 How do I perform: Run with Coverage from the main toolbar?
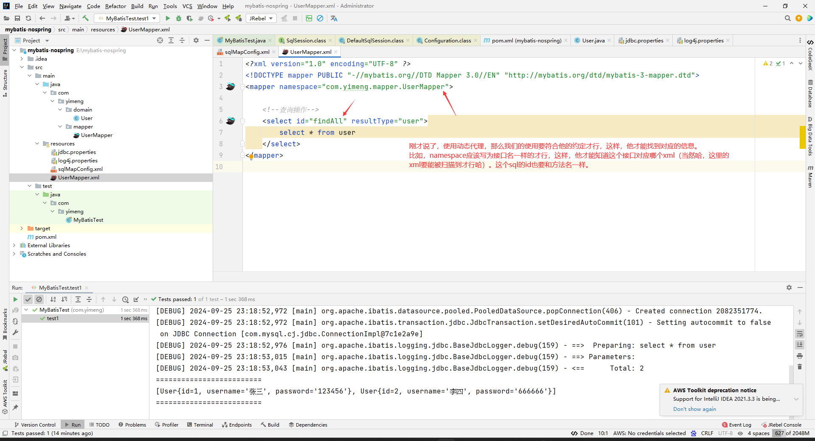pos(190,18)
